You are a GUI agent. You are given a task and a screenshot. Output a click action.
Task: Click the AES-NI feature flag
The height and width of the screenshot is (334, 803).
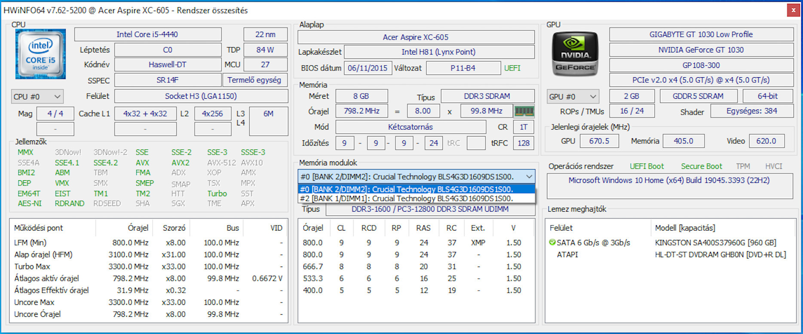(30, 203)
